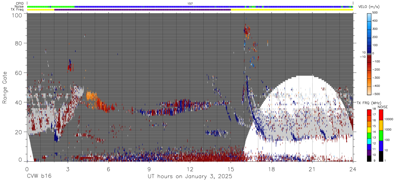Click the pale orange bottom of velocity colorbar
Image resolution: width=397 pixels, height=183 pixels.
click(x=369, y=90)
